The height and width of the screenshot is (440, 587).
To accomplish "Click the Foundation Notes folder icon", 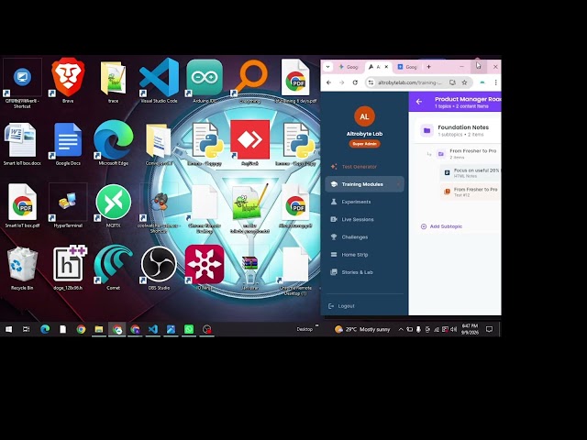I will pos(426,130).
